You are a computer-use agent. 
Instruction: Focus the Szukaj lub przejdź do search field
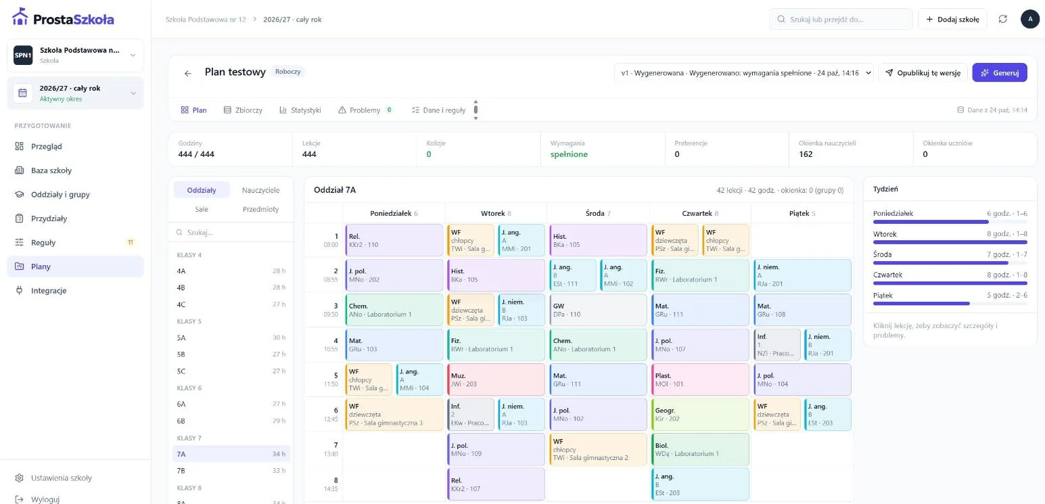pyautogui.click(x=841, y=19)
